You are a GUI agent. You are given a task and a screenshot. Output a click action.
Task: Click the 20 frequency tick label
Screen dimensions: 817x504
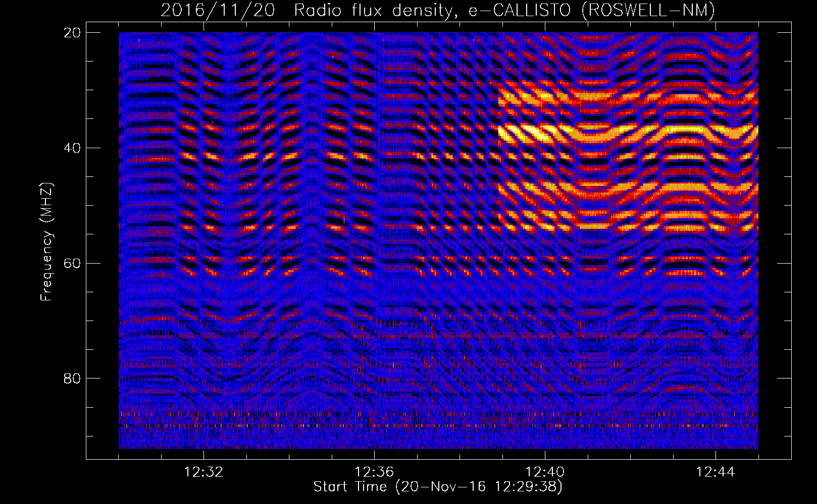pos(73,33)
